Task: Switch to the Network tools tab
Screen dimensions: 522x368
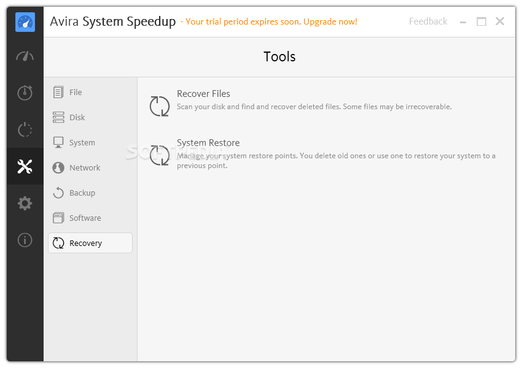Action: tap(90, 167)
